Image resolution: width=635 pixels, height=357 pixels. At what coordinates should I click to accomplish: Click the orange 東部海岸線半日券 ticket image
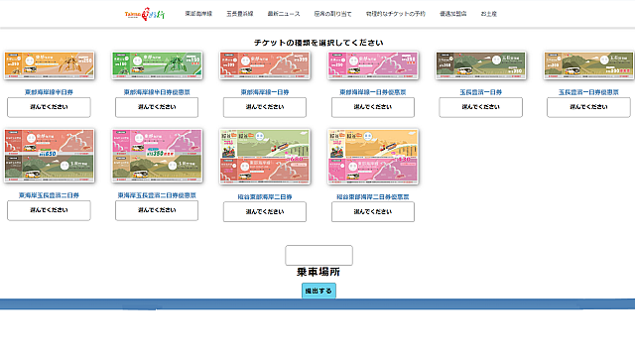(x=49, y=65)
